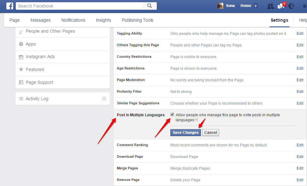Click 'Page is visible to everyone.' text

click(194, 57)
